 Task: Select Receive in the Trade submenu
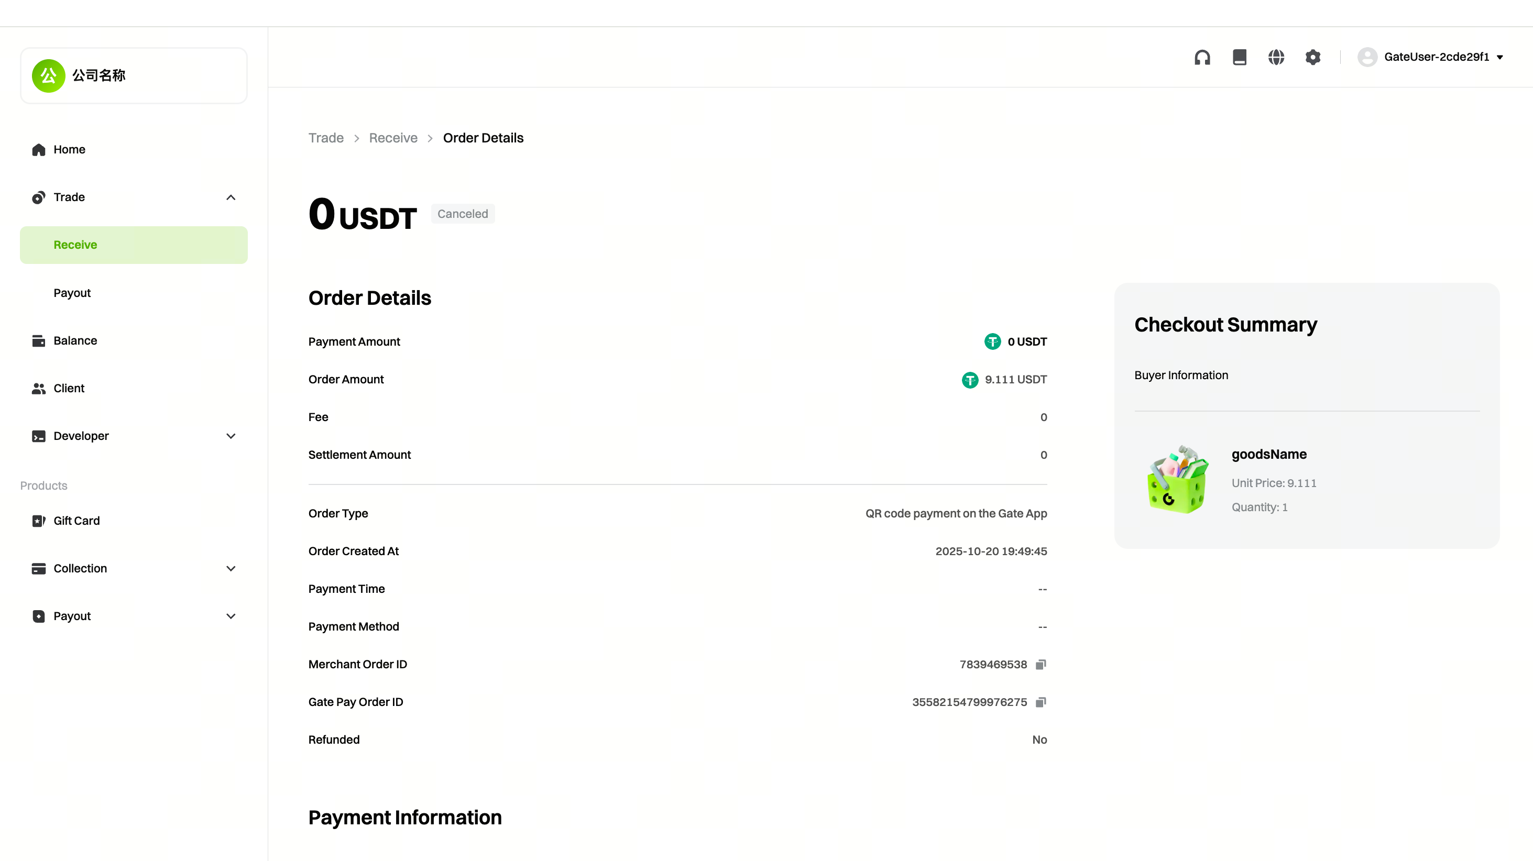coord(75,245)
